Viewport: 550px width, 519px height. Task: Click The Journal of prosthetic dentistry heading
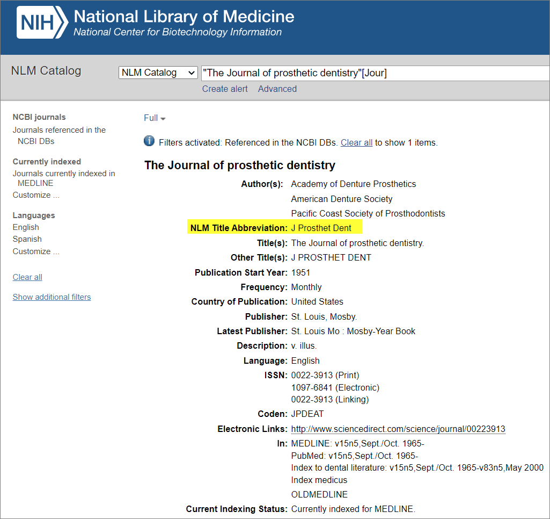(x=240, y=165)
